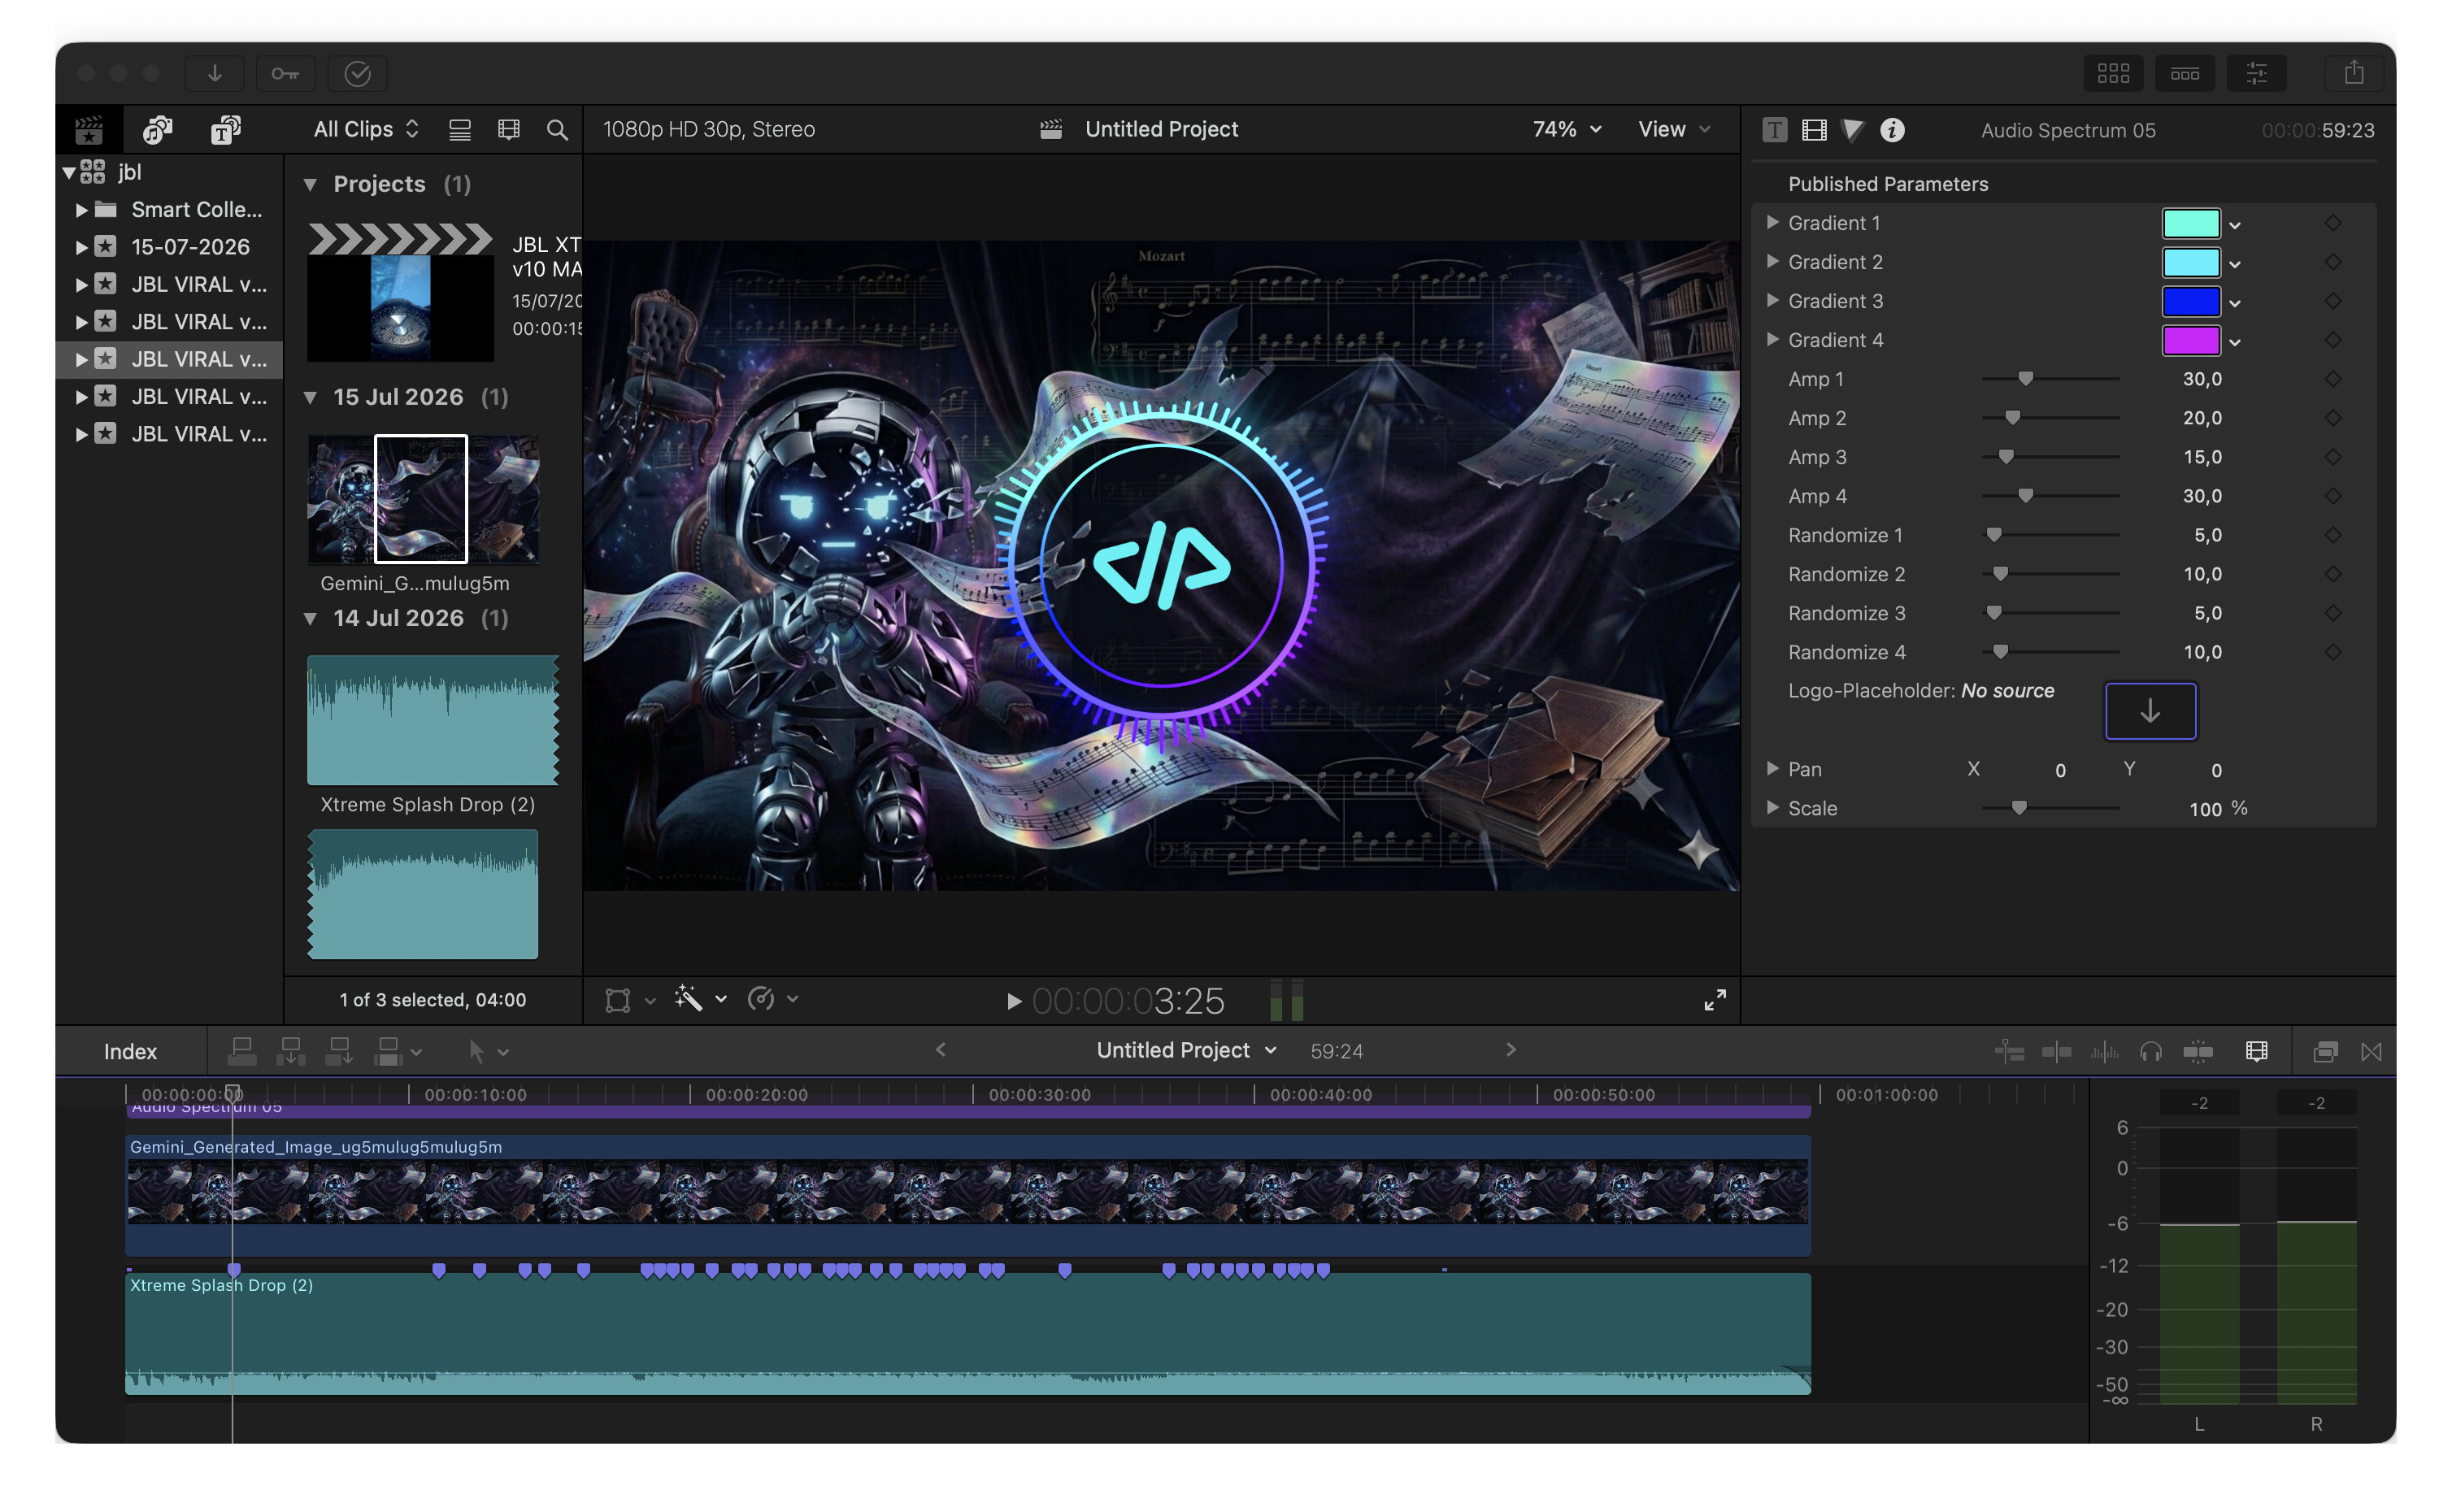2452x1512 pixels.
Task: Click the Pan X value field
Action: pos(2059,770)
